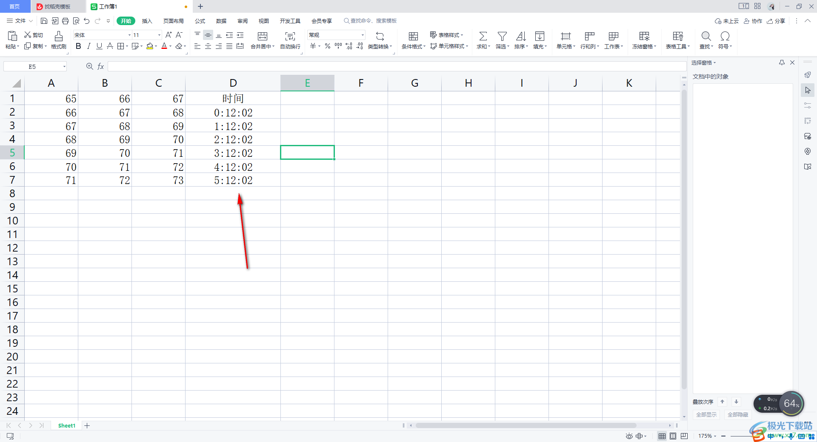Open the font size dropdown showing 11

(159, 35)
